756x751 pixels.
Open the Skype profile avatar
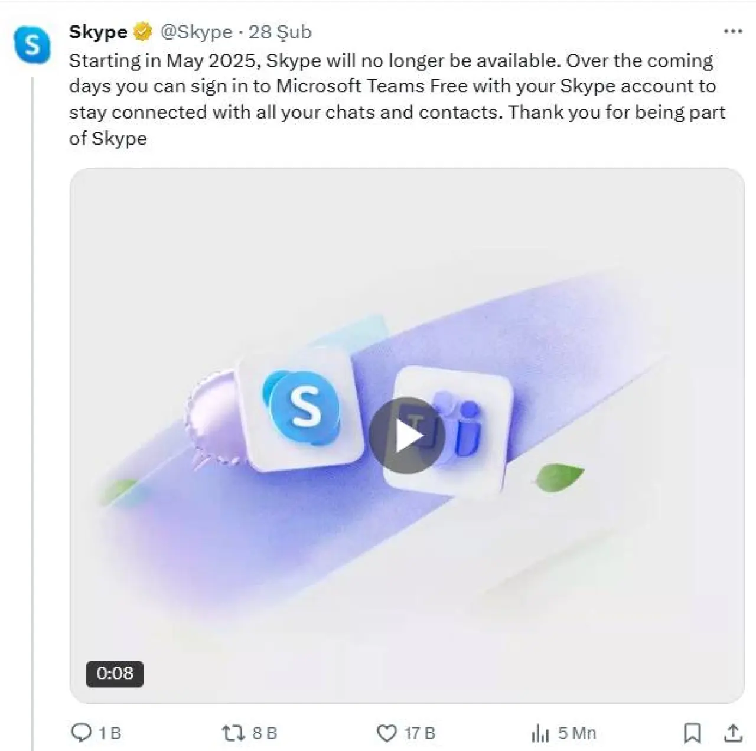click(x=32, y=44)
